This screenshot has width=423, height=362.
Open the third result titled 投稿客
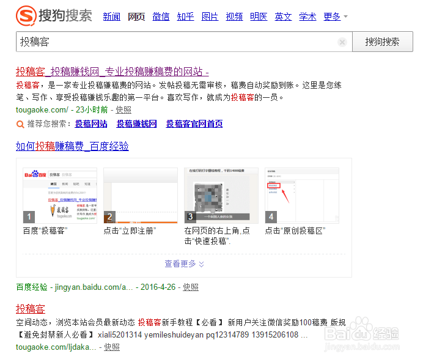pyautogui.click(x=31, y=309)
